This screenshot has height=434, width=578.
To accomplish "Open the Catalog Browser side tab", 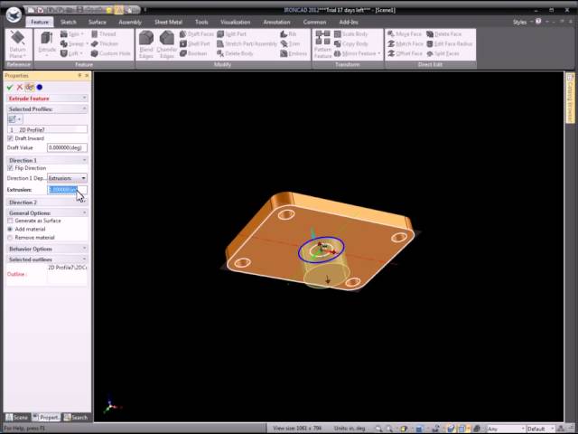I will (570, 99).
